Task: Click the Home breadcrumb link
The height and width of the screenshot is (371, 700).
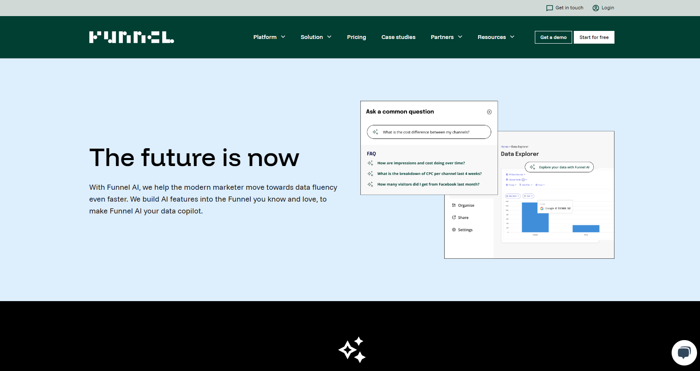Action: [504, 147]
